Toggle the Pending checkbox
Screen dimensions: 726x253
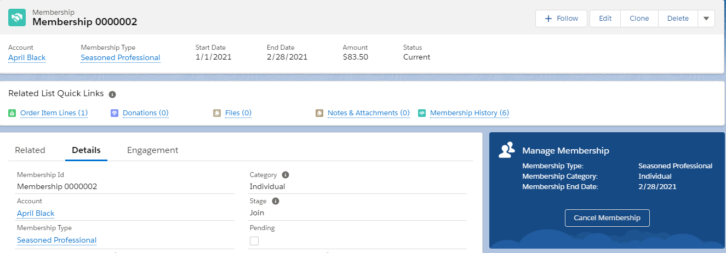[254, 241]
